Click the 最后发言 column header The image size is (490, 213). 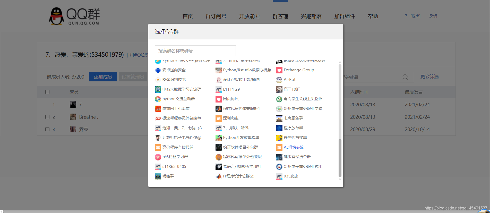[414, 92]
